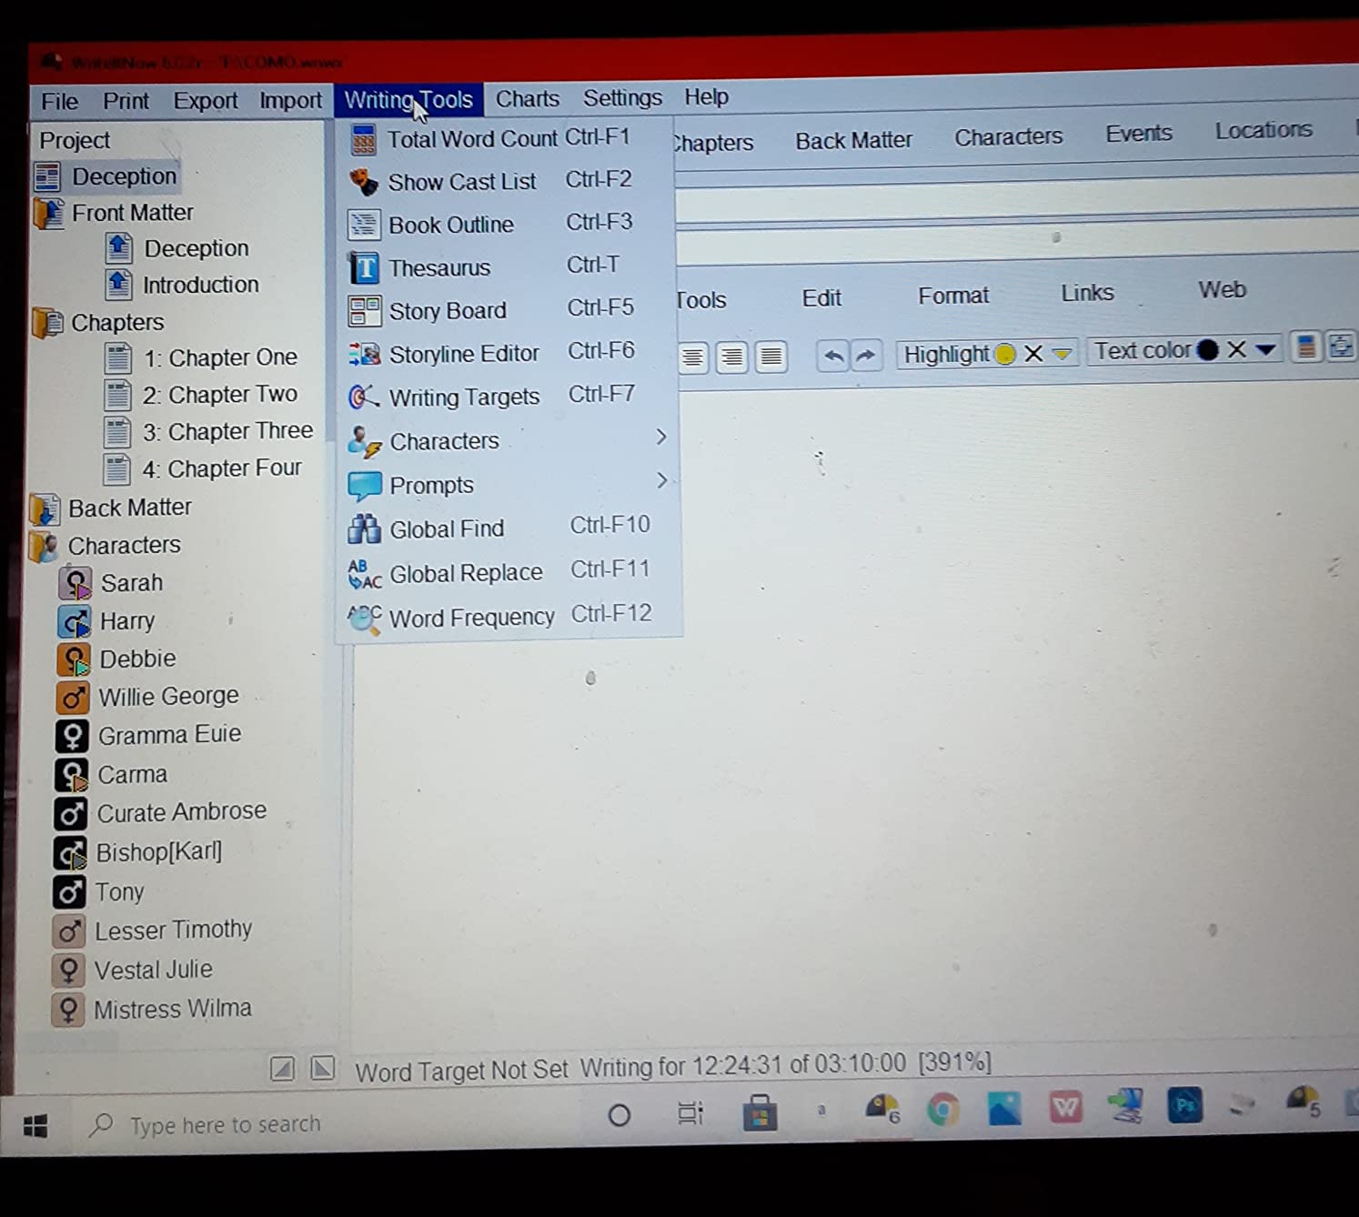Viewport: 1359px width, 1217px height.
Task: Select the Book Outline entry icon
Action: coord(364,224)
